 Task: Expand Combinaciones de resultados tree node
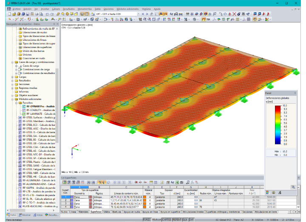click(x=17, y=73)
